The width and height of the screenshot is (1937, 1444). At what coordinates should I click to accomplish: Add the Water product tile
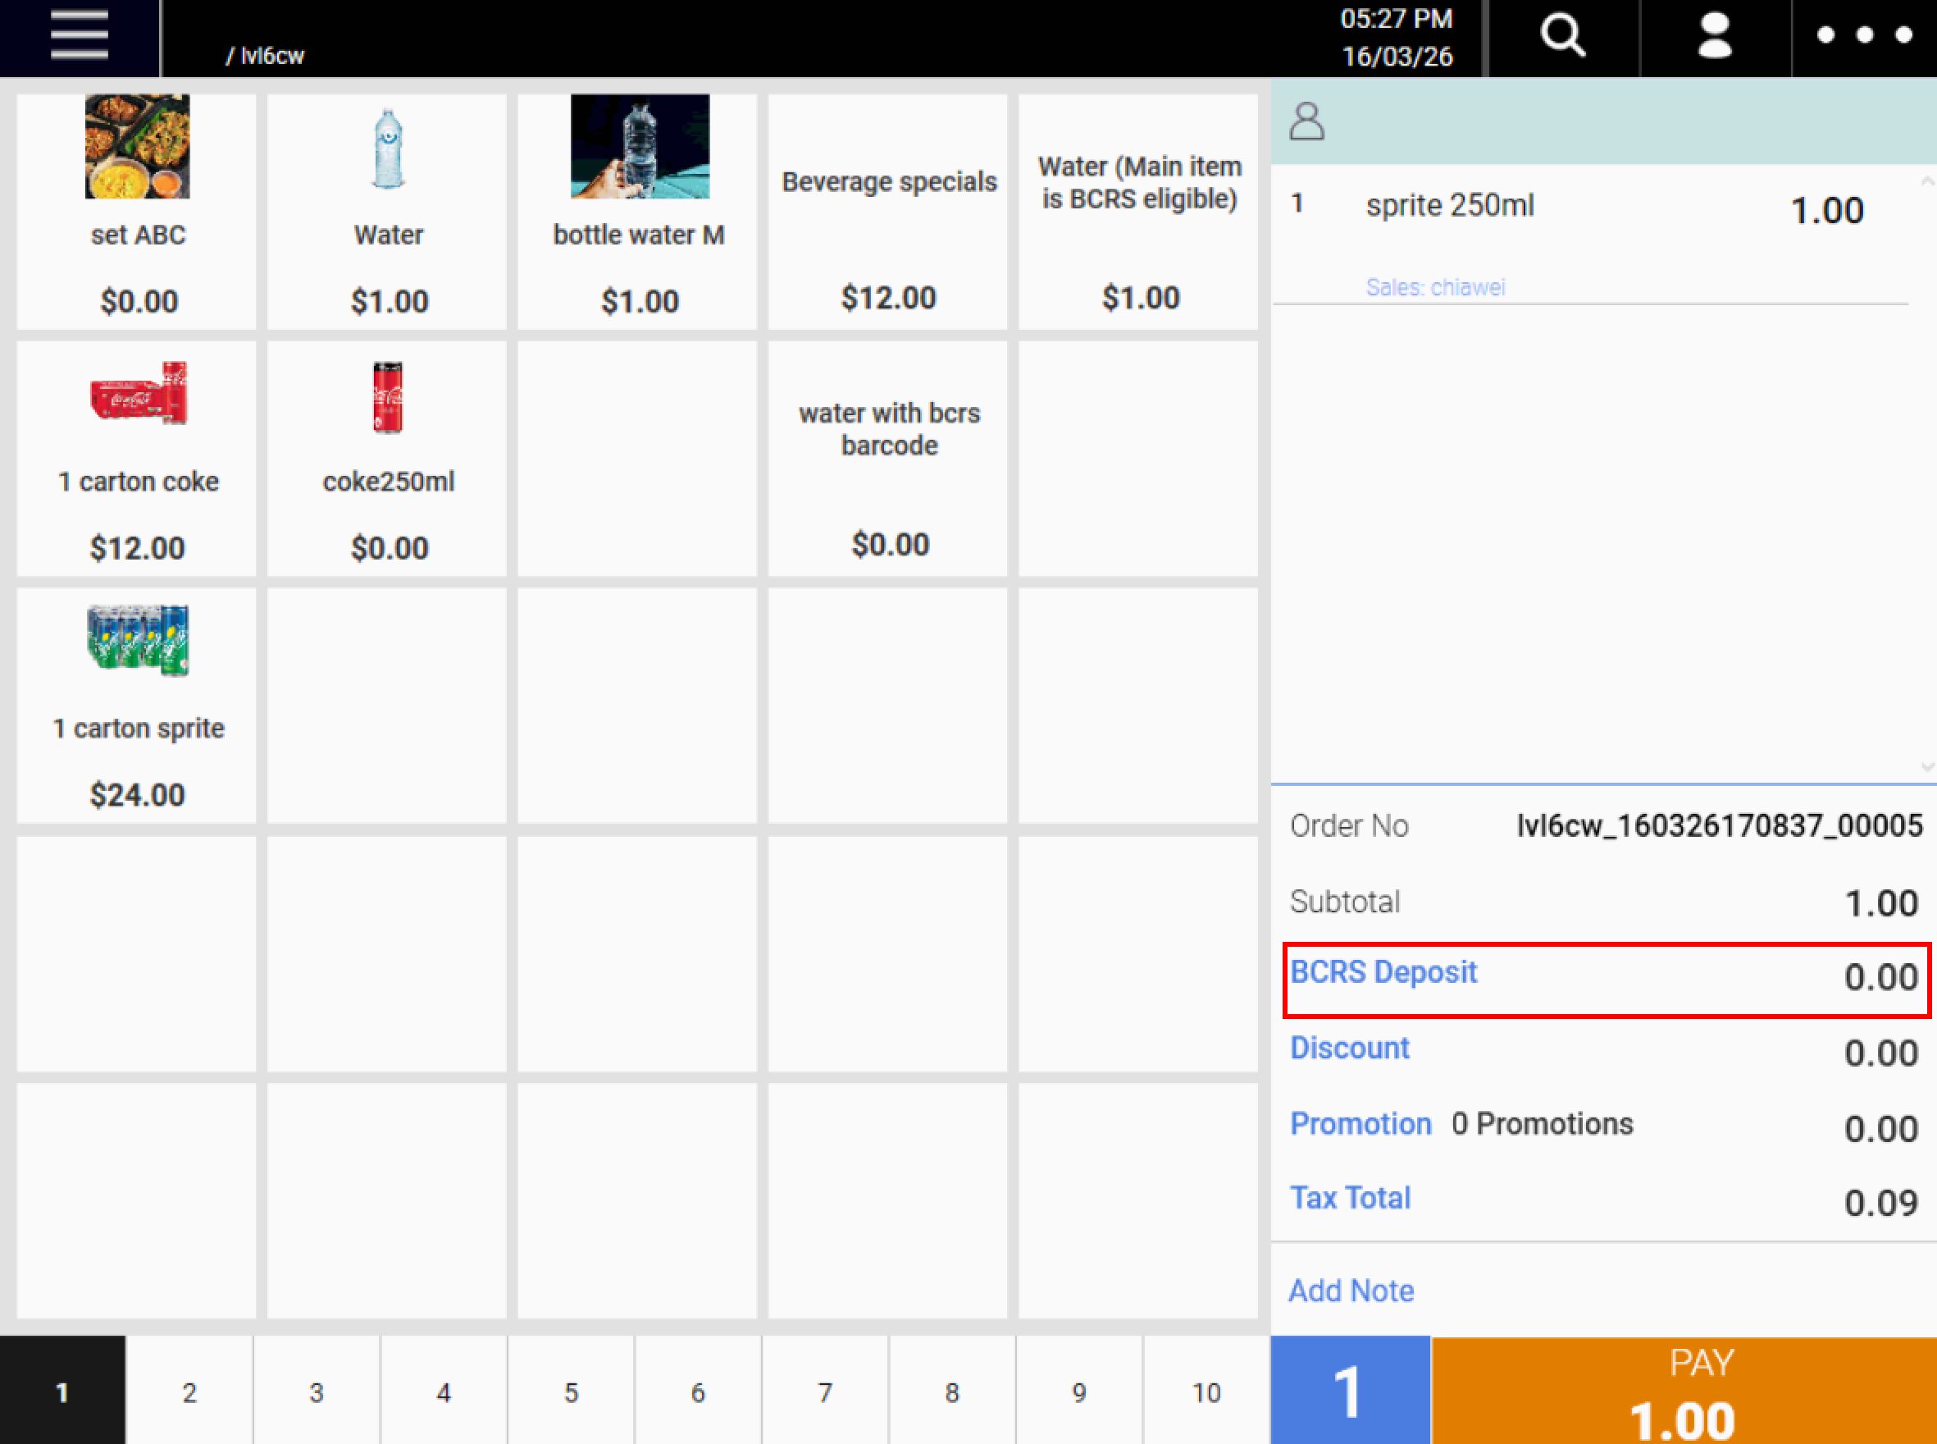coord(387,212)
